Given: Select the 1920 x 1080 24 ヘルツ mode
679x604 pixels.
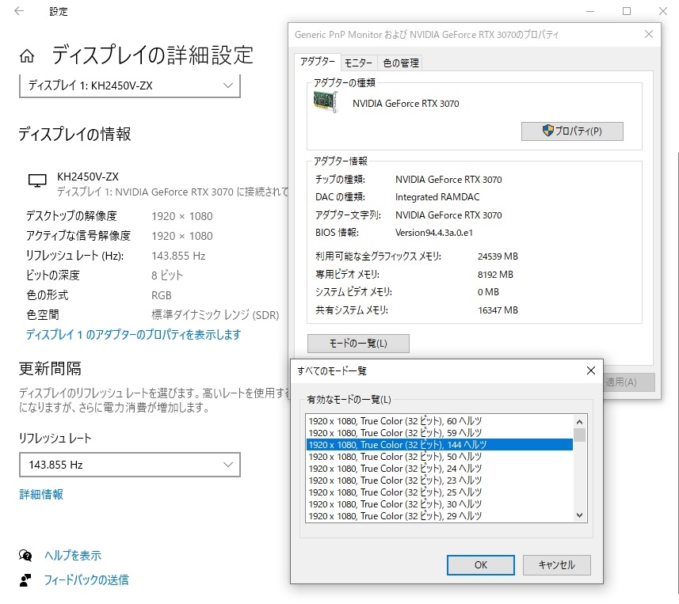Looking at the screenshot, I should click(x=440, y=469).
